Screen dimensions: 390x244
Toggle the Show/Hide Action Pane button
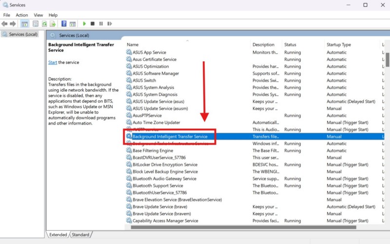point(72,23)
